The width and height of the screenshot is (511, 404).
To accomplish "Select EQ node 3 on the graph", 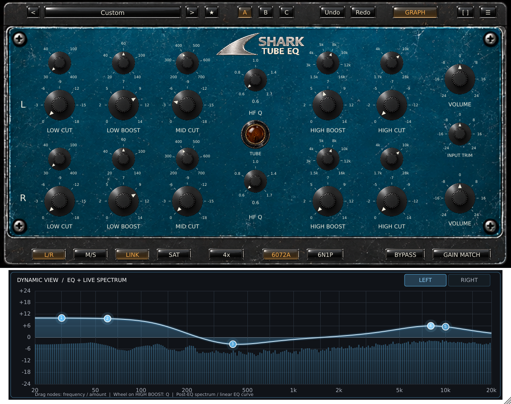I will [233, 344].
